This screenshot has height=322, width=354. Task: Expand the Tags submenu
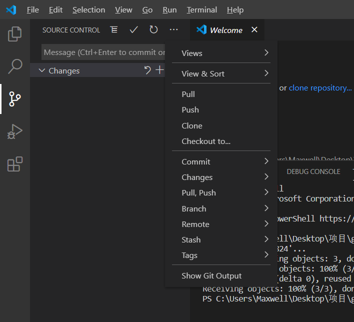221,255
